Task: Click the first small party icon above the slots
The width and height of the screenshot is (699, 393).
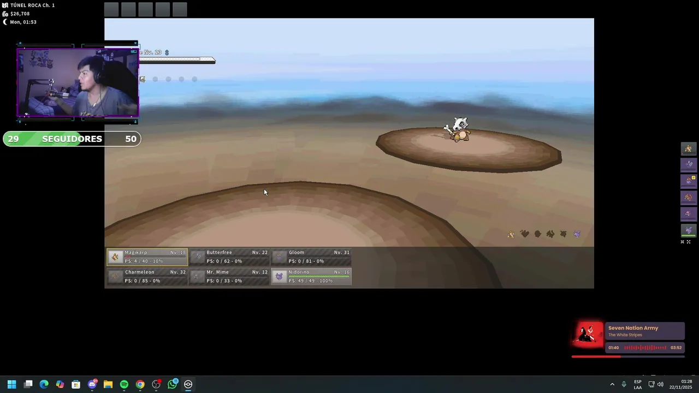Action: 511,234
